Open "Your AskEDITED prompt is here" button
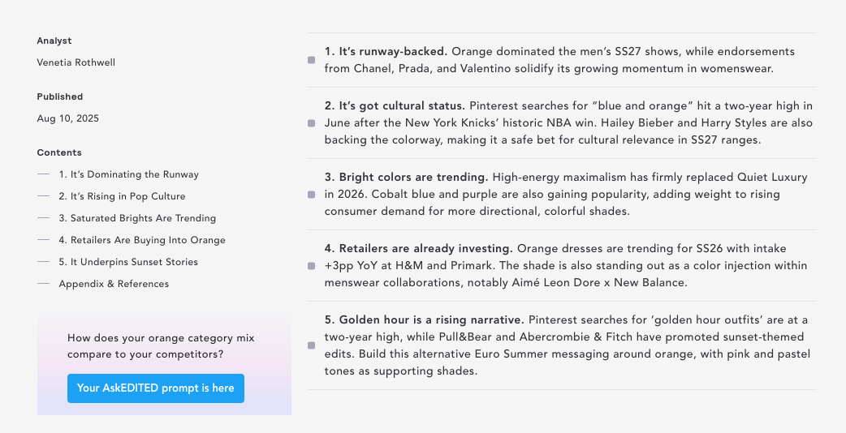Screen dimensions: 846x433 pyautogui.click(x=156, y=388)
